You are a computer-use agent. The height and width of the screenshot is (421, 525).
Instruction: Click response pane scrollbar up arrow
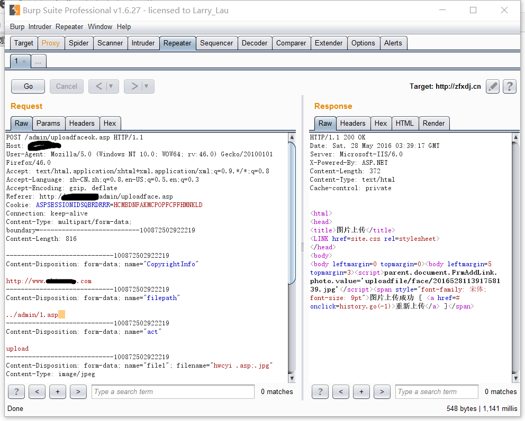click(x=515, y=137)
